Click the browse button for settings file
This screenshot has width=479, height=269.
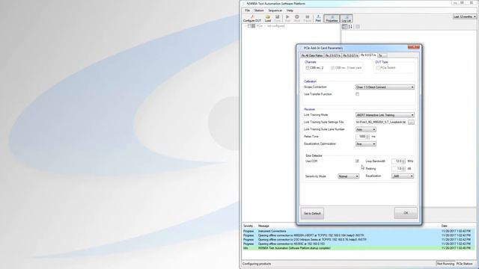tap(411, 123)
